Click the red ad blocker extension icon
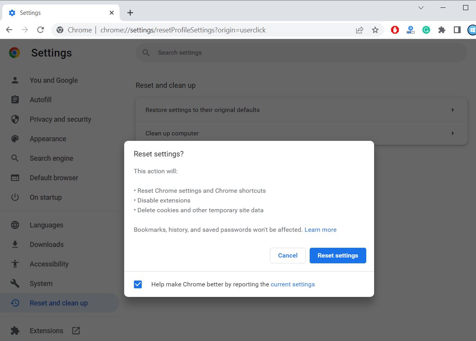Viewport: 476px width, 341px height. coord(395,30)
